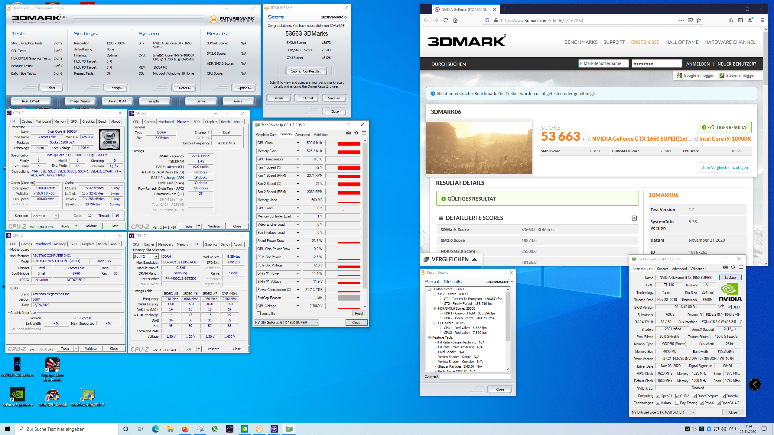This screenshot has height=435, width=774.
Task: Toggle the PhysX checkbox
Action: tap(702, 403)
